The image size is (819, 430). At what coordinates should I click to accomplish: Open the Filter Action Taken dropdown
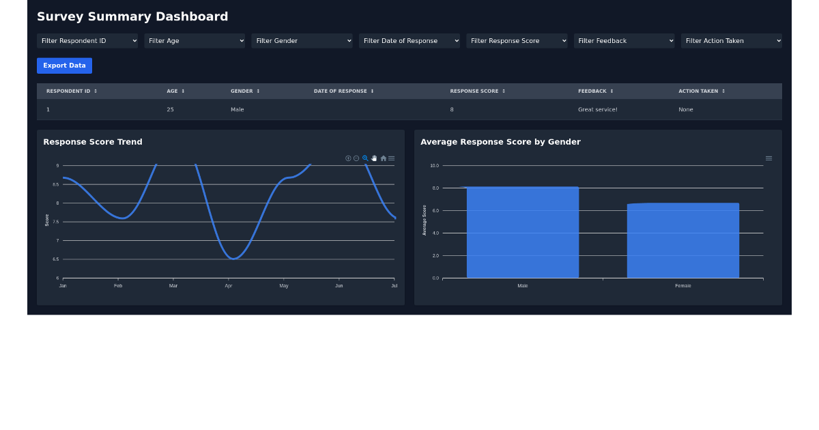731,40
